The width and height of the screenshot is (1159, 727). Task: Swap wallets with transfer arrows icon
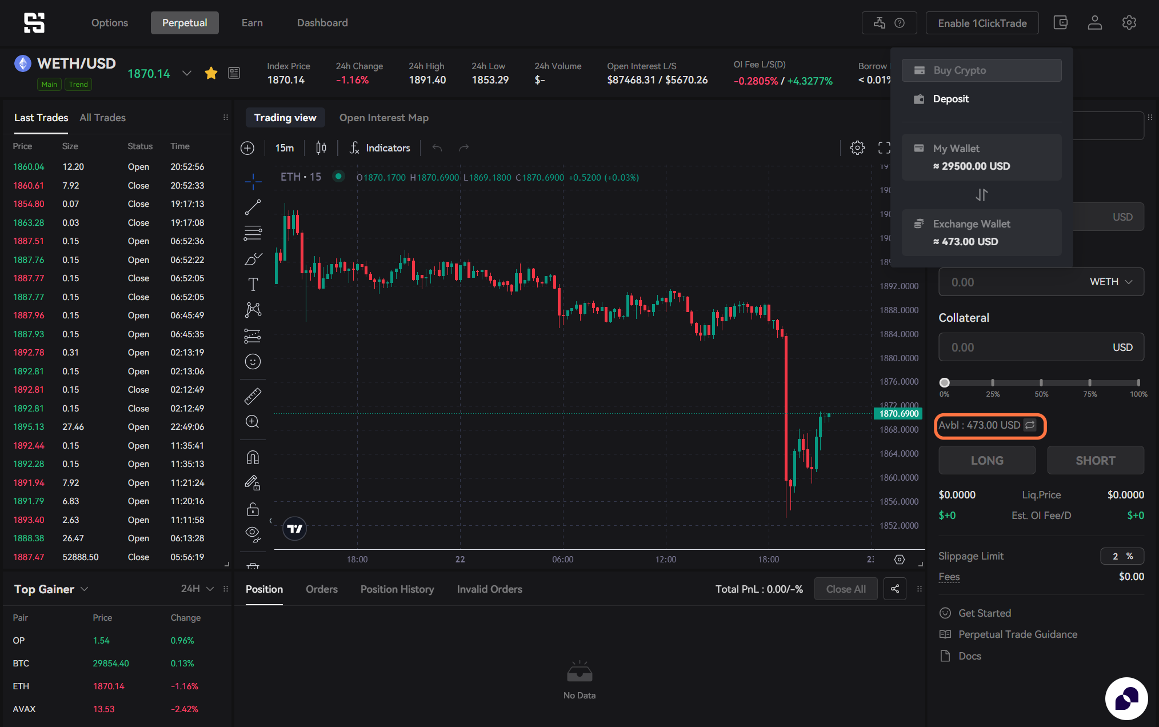[982, 195]
